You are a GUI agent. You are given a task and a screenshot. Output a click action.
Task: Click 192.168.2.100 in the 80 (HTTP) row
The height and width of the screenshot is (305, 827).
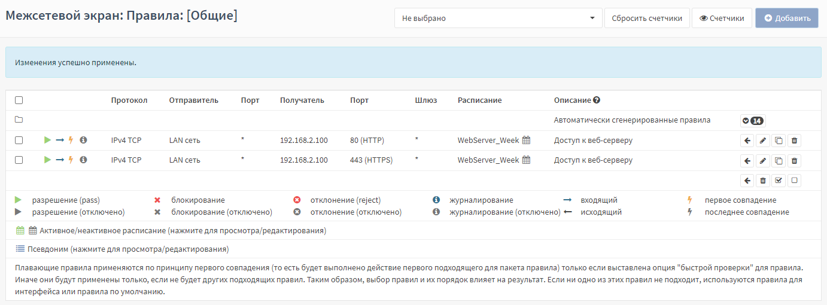(304, 141)
